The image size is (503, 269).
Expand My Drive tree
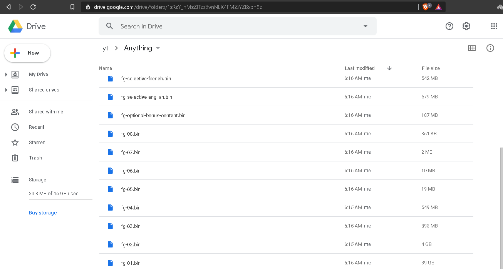(x=6, y=75)
